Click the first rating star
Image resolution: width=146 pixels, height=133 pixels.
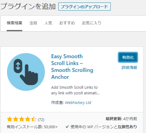[10, 119]
